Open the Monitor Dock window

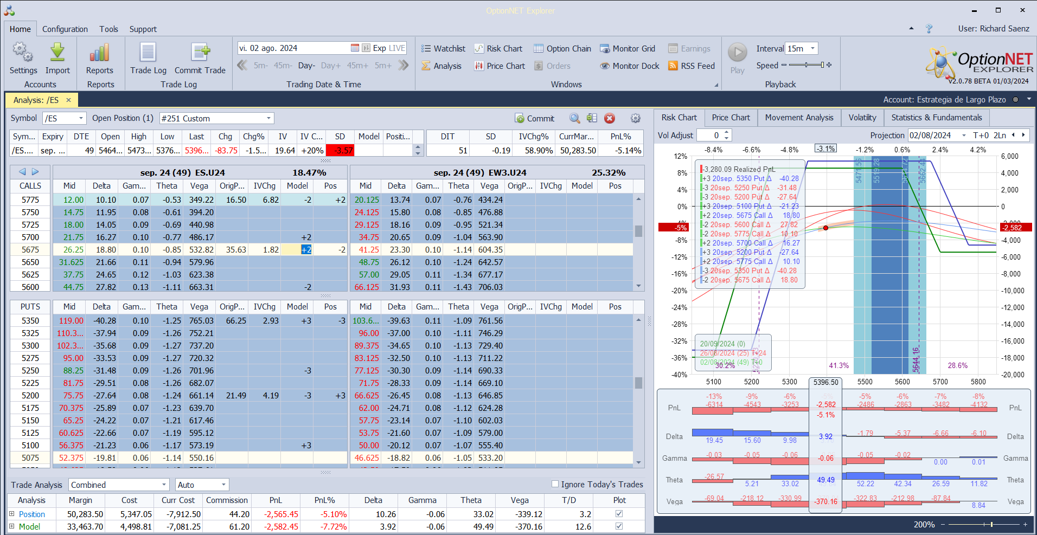click(x=630, y=66)
